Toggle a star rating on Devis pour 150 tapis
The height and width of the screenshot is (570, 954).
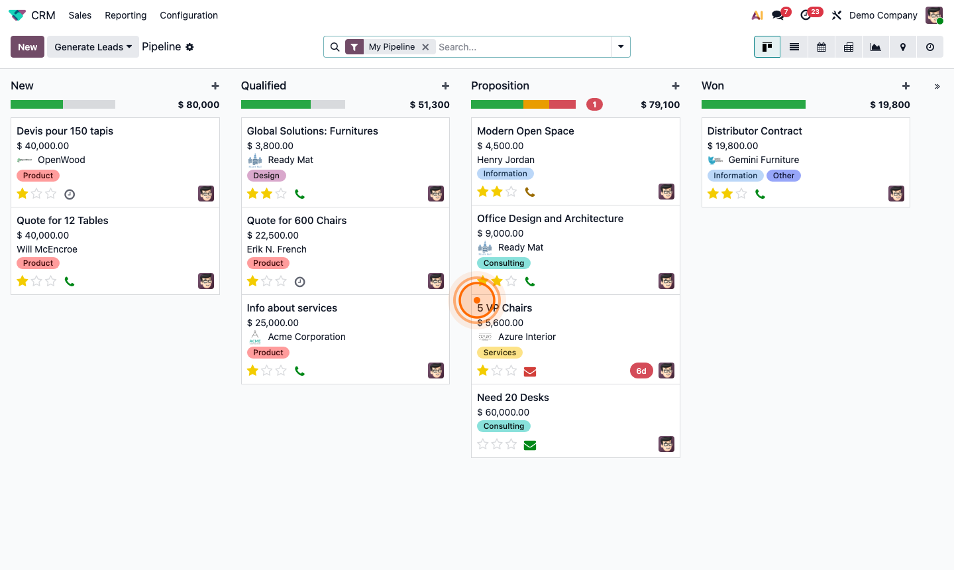[x=22, y=194]
